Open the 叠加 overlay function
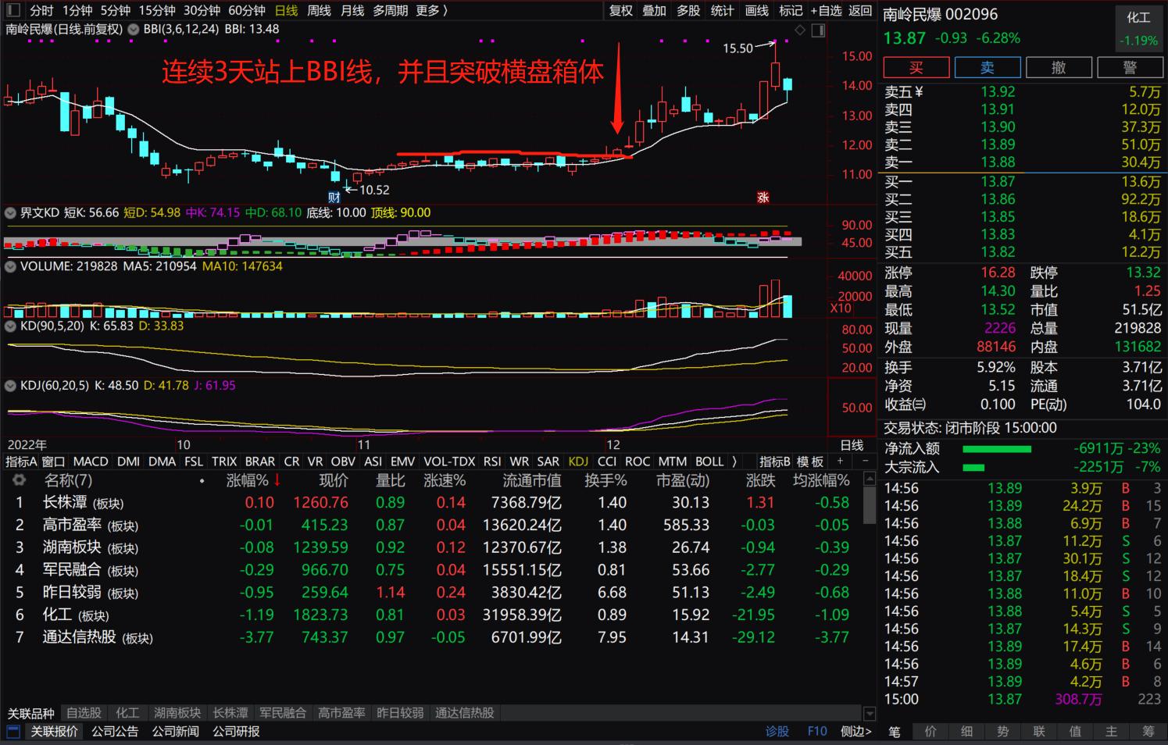 654,11
